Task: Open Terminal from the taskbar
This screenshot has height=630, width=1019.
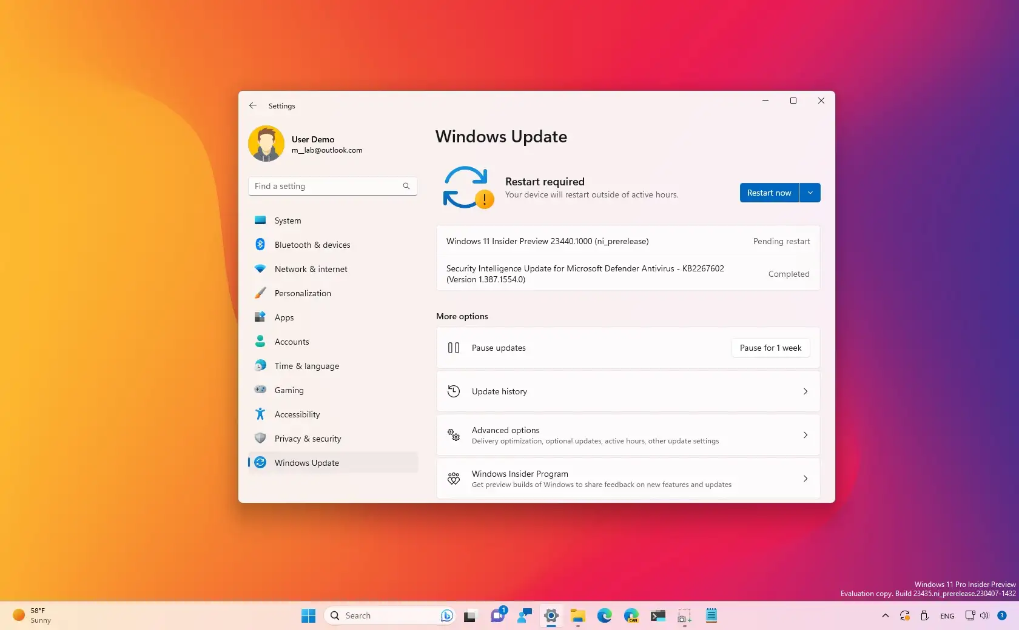Action: coord(657,616)
